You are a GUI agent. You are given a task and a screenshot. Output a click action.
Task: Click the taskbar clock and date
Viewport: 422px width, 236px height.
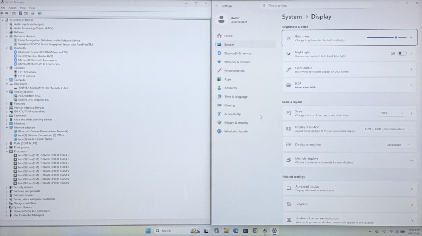click(413, 232)
